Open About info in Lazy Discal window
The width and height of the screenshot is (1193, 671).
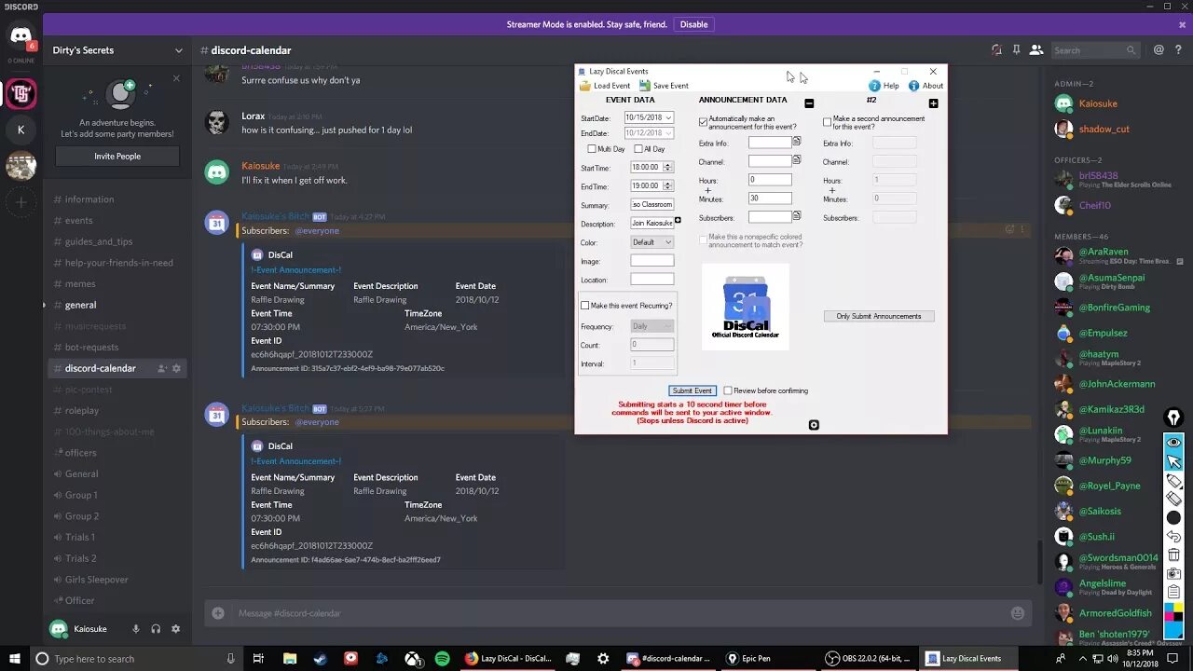tap(926, 86)
